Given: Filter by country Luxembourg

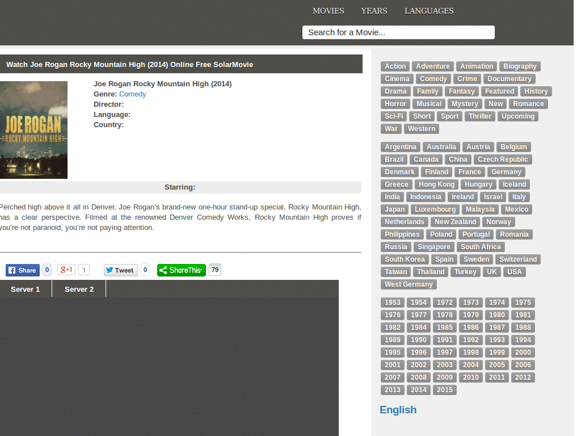Looking at the screenshot, I should 435,209.
